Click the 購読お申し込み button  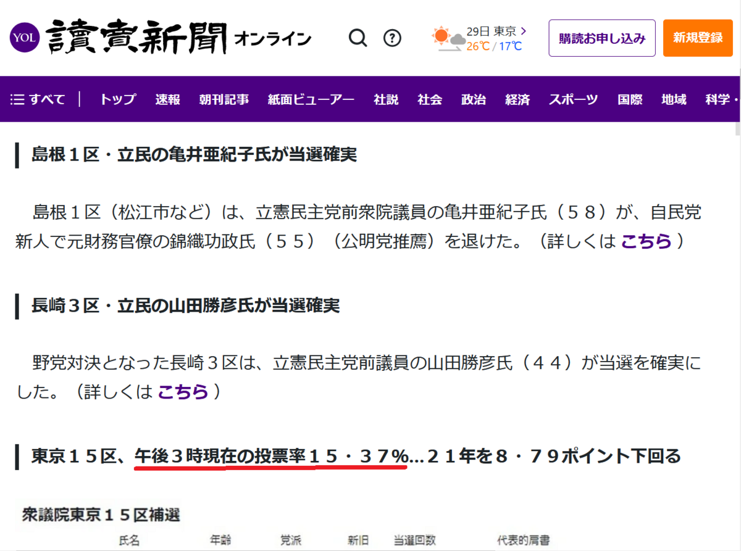(602, 38)
